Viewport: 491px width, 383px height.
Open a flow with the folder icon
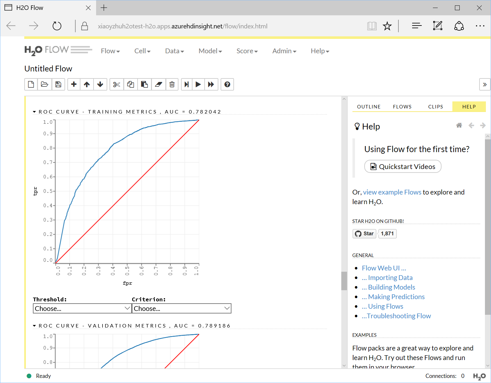[x=45, y=85]
